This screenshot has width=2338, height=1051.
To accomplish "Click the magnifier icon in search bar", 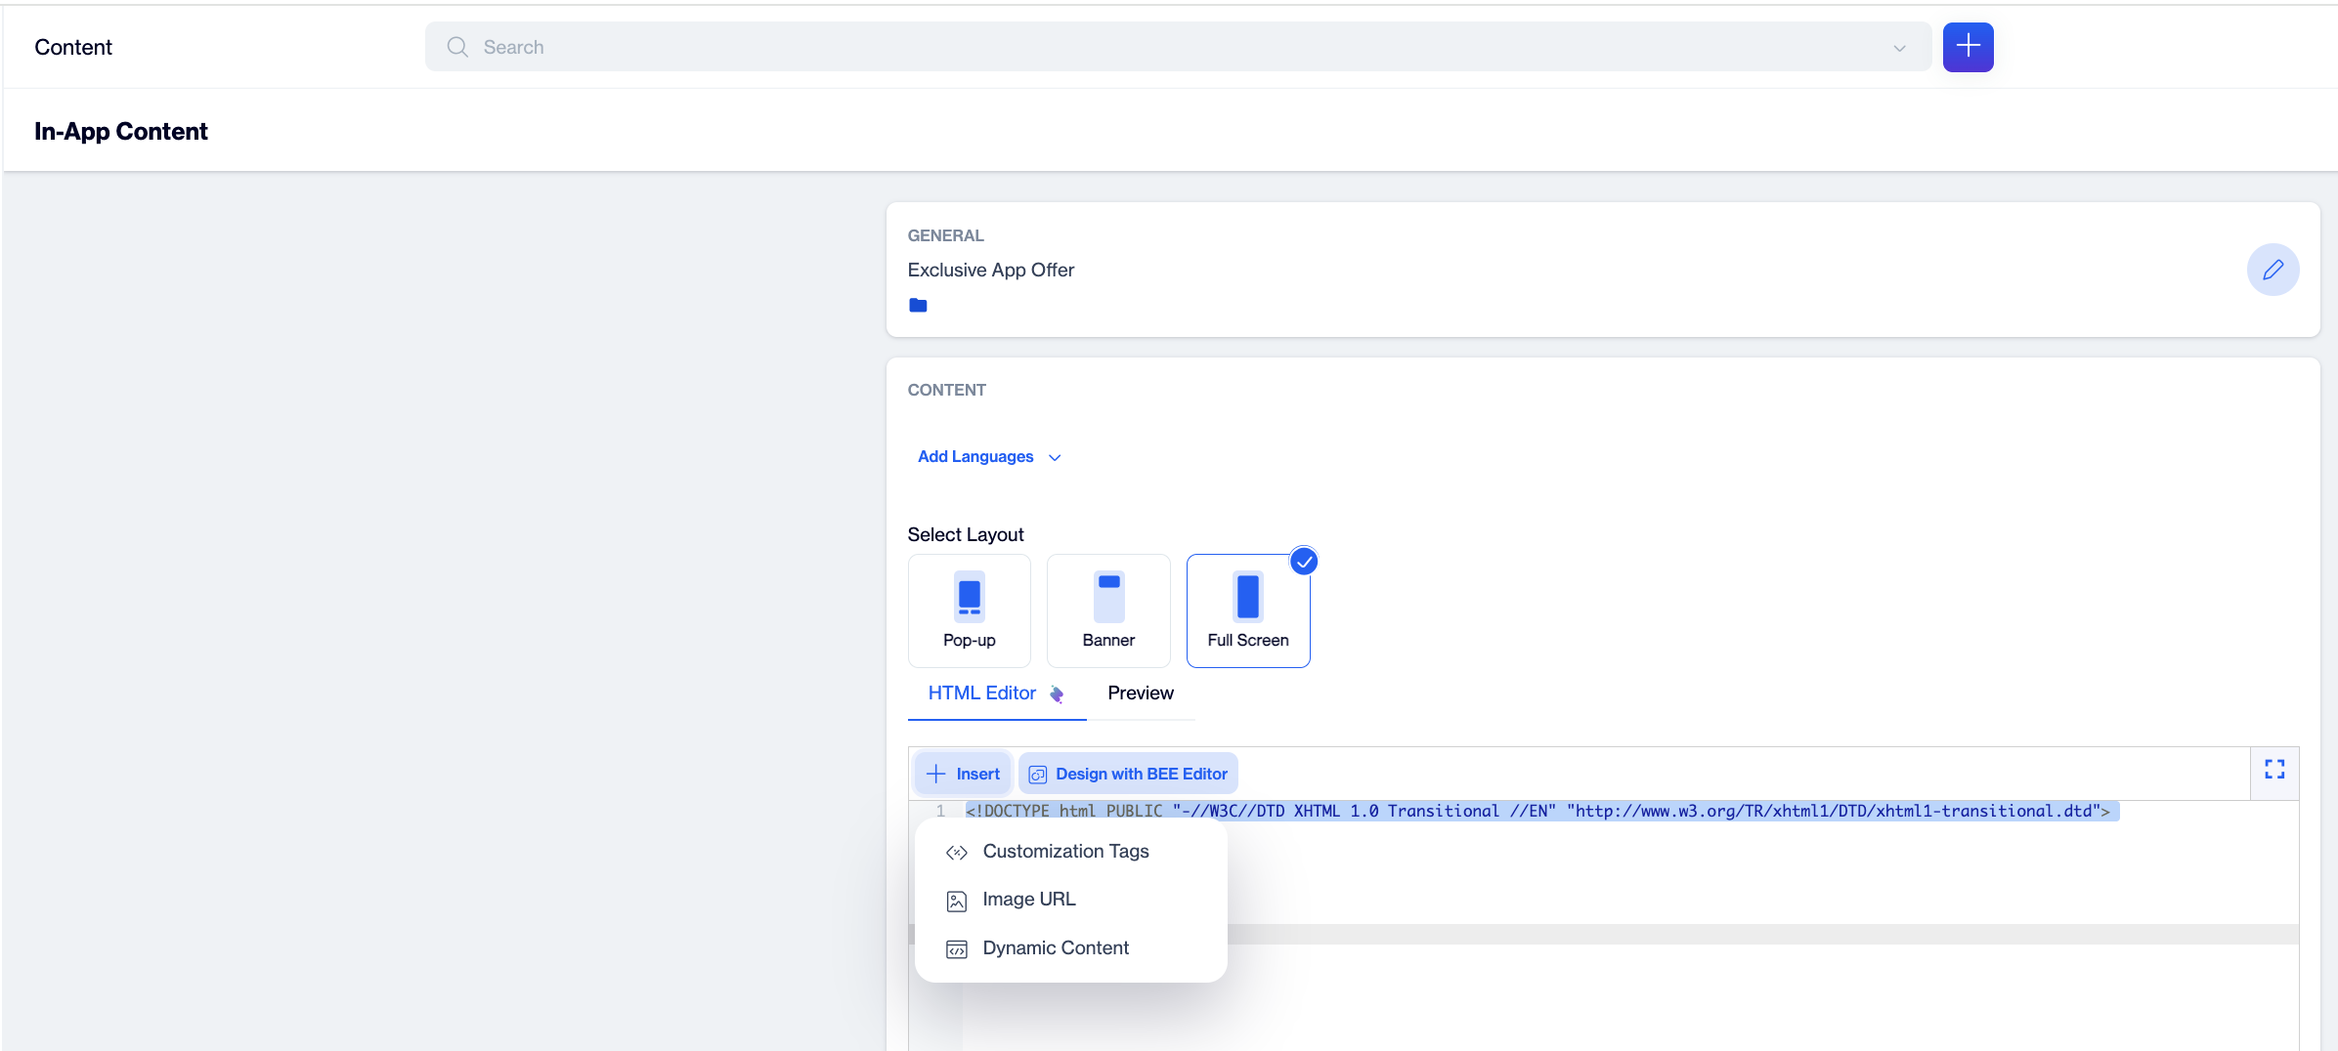I will click(457, 47).
